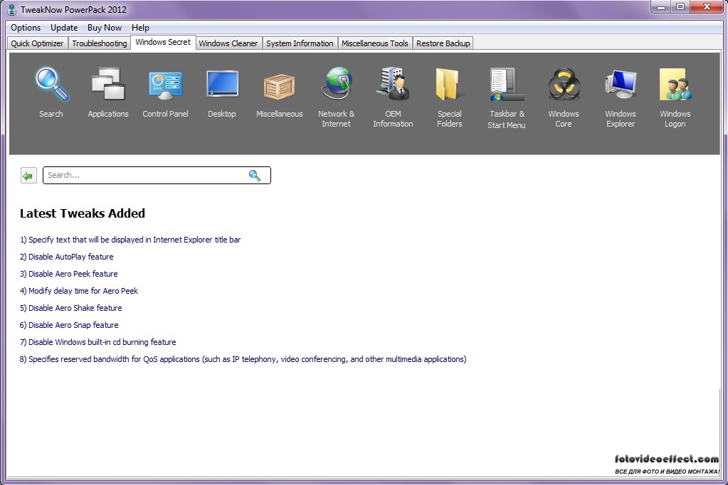
Task: Switch to the Miscellaneous Tools tab
Action: [375, 43]
